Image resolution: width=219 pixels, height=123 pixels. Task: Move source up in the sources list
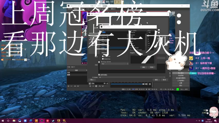click(100, 86)
